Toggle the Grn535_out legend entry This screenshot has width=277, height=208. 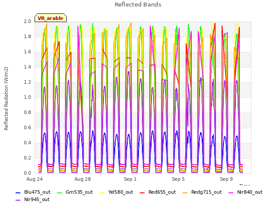click(x=75, y=192)
